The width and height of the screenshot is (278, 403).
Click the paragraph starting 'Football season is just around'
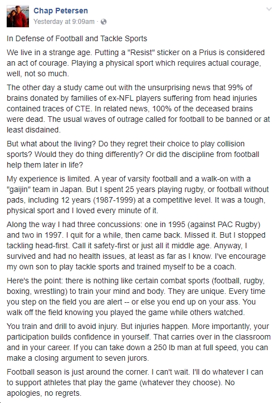tap(135, 382)
